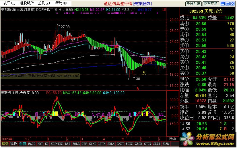Switch to the CYW indicator
Viewport: 237px width, 148px height.
tap(84, 144)
